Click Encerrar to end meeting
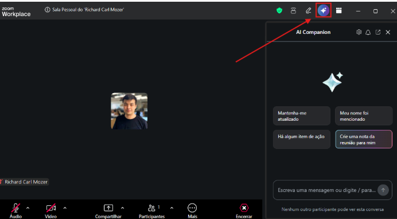Image resolution: width=397 pixels, height=219 pixels. (x=244, y=210)
